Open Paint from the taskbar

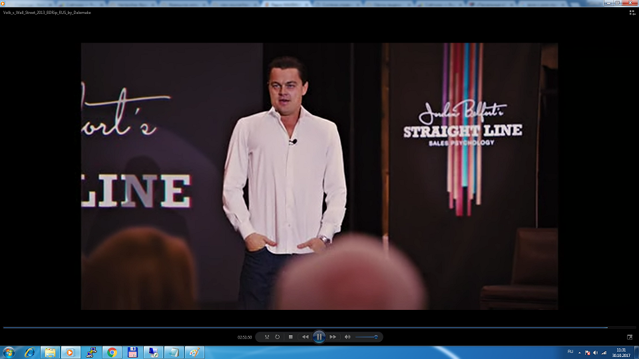click(x=194, y=352)
